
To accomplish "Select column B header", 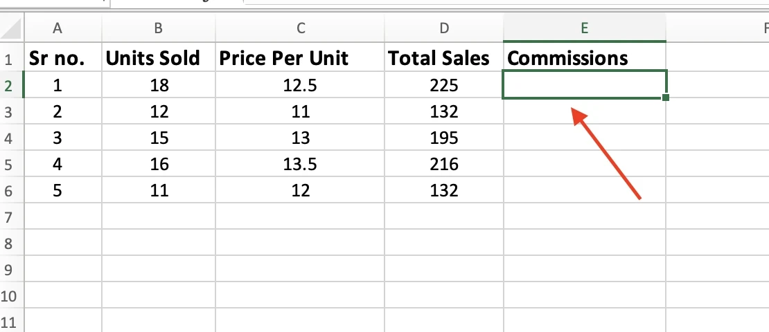I will tap(159, 28).
